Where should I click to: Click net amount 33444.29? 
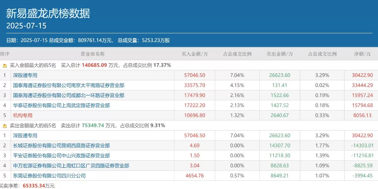click(363, 85)
